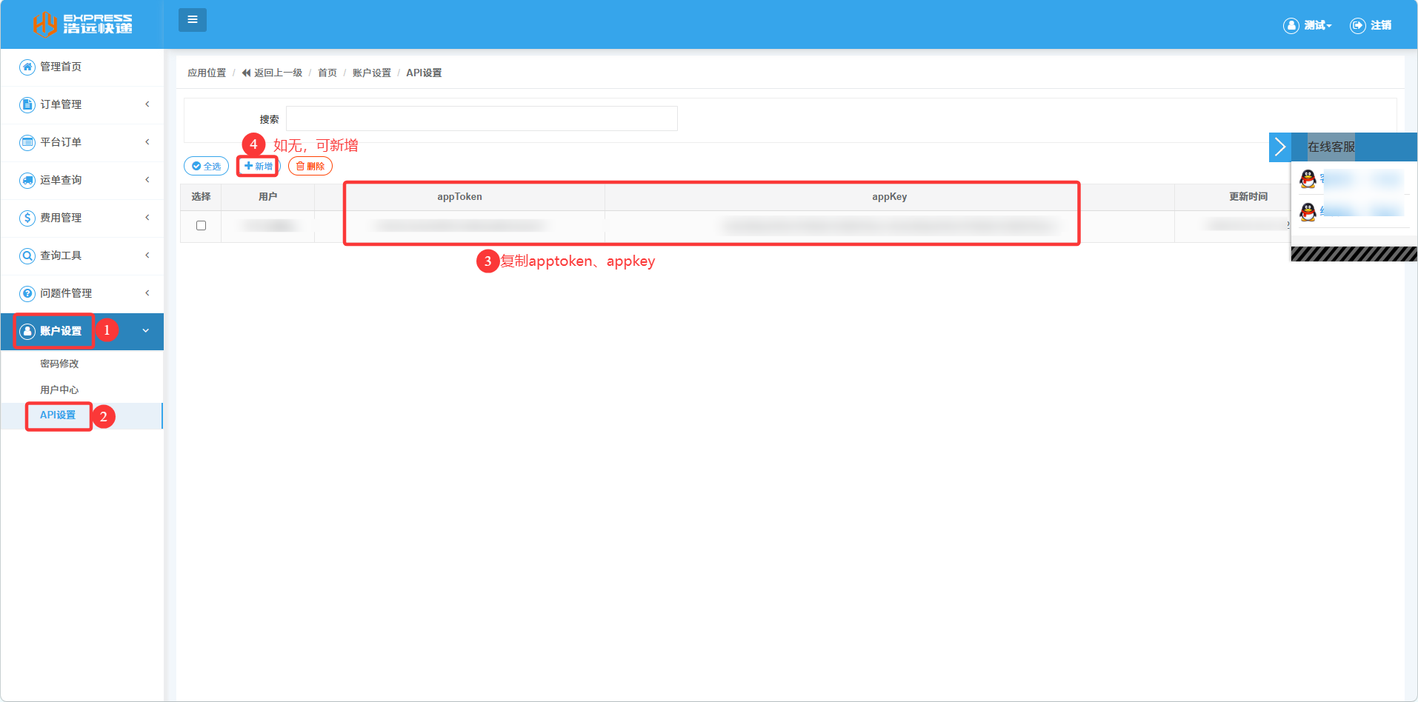
Task: Open the 密码修改 submenu item
Action: click(59, 364)
